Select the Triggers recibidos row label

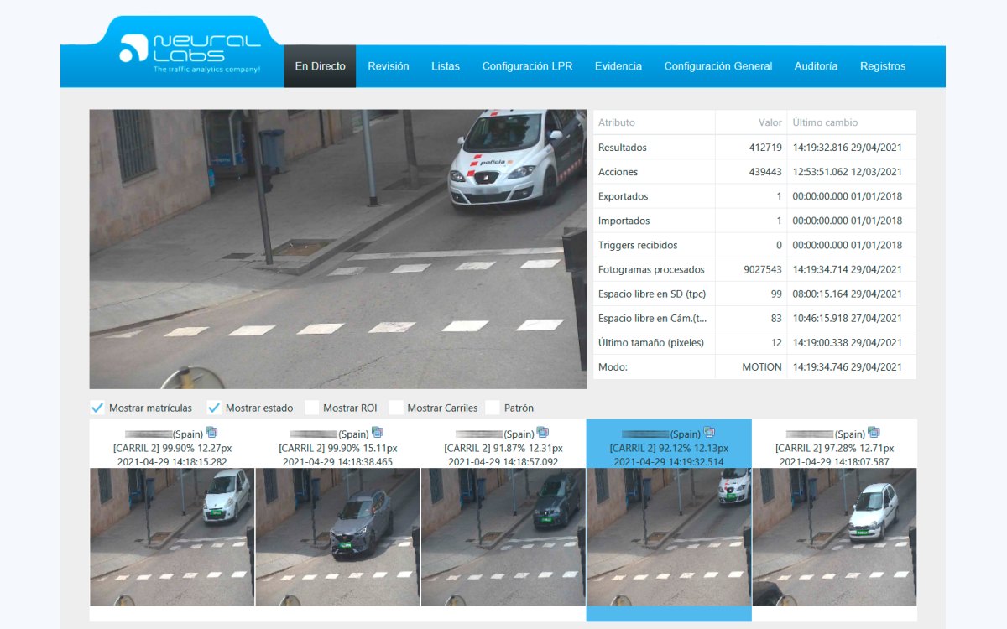pos(638,245)
